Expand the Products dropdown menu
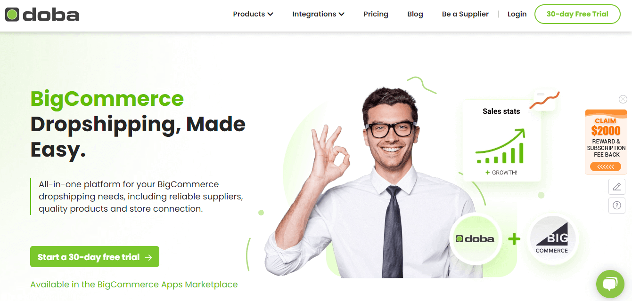 pyautogui.click(x=253, y=14)
